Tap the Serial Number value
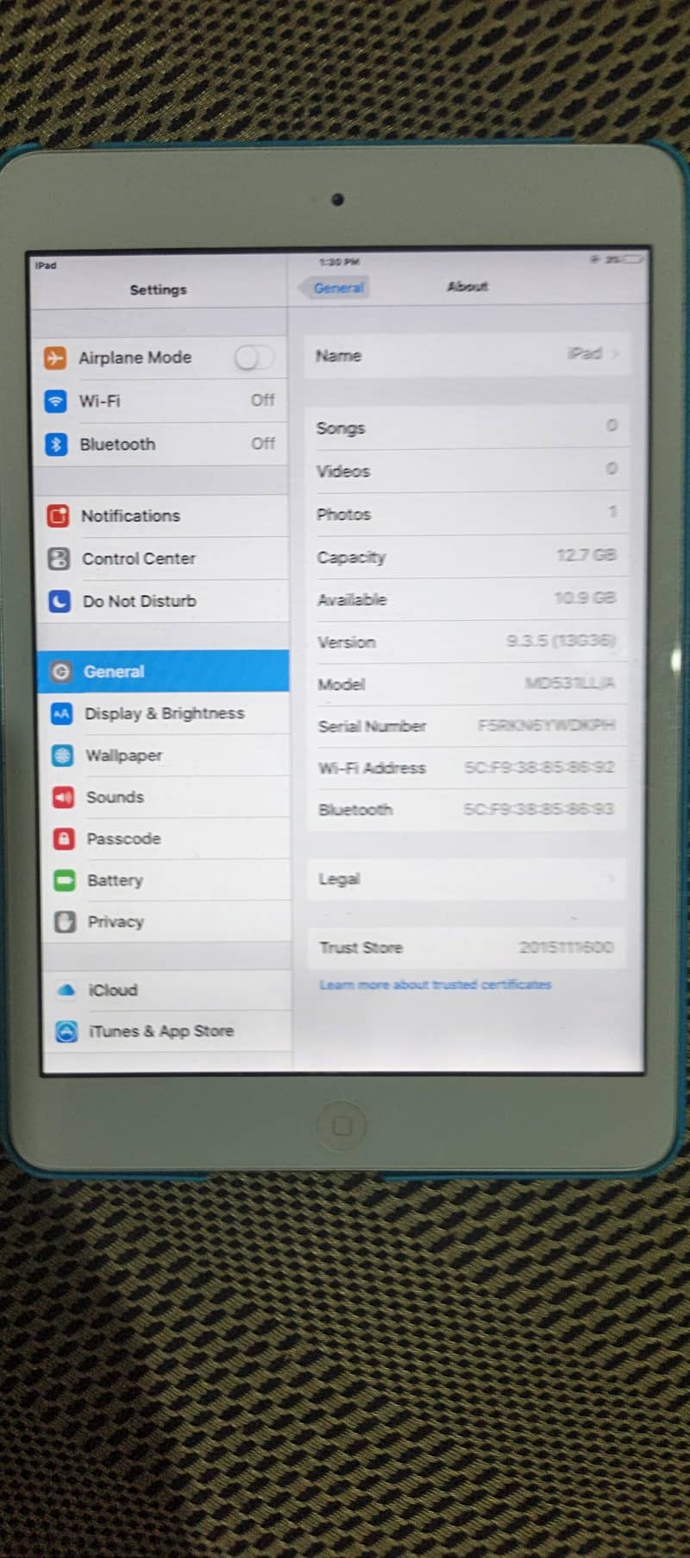 click(x=547, y=725)
